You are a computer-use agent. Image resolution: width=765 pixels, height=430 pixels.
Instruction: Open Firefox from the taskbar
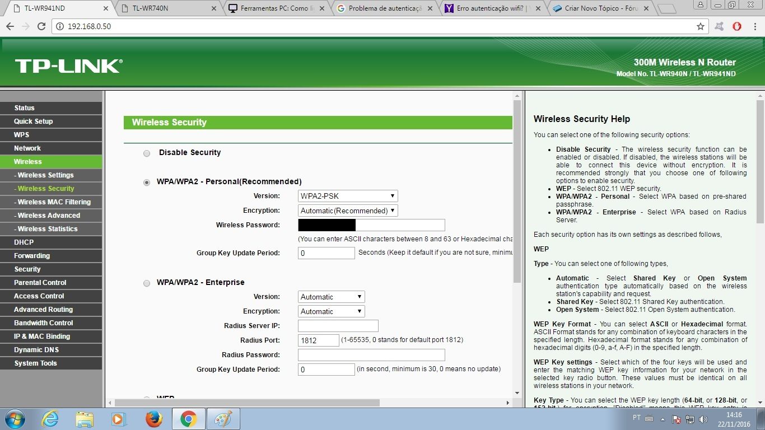[153, 419]
